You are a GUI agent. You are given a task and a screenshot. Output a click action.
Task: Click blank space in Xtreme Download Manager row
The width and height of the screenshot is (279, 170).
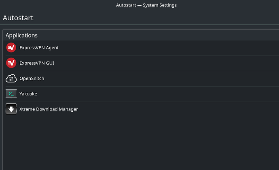[x=178, y=109]
